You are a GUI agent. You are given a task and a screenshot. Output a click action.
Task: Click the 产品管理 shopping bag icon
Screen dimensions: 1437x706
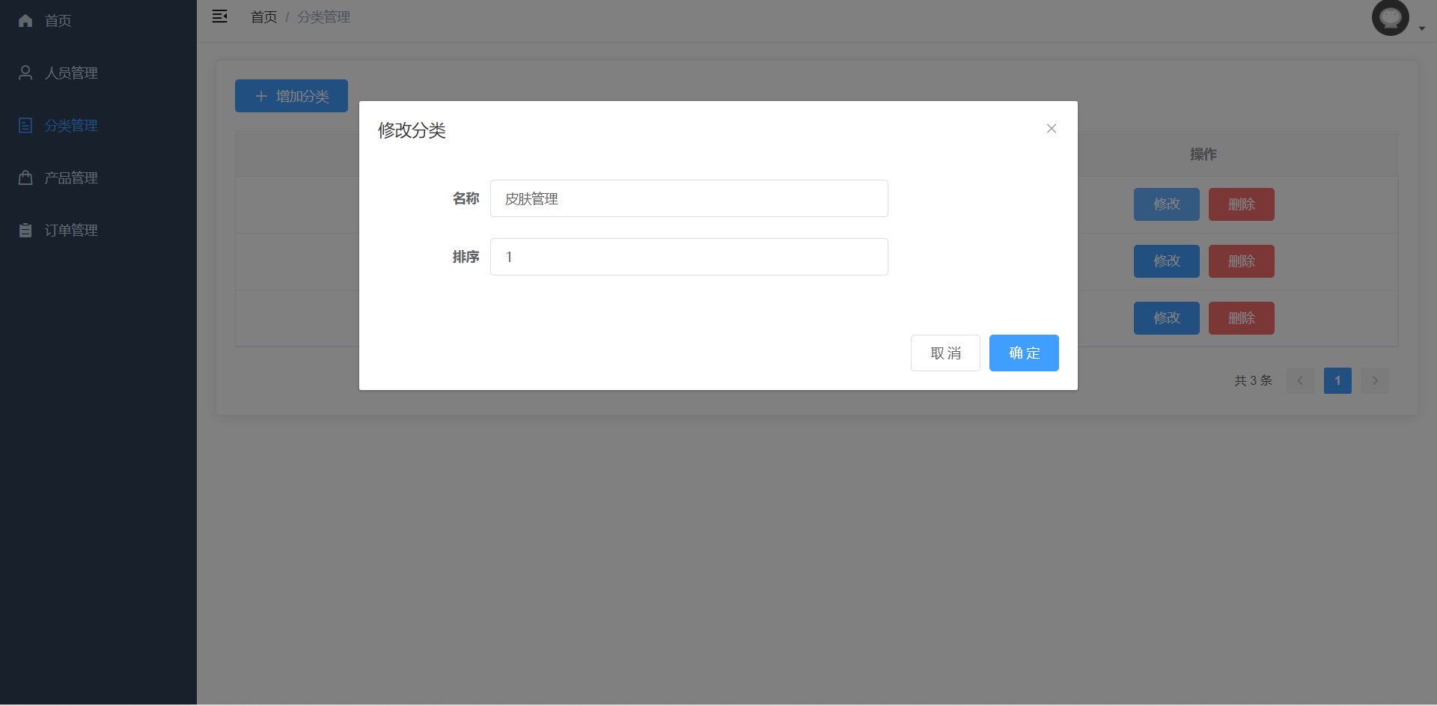25,178
